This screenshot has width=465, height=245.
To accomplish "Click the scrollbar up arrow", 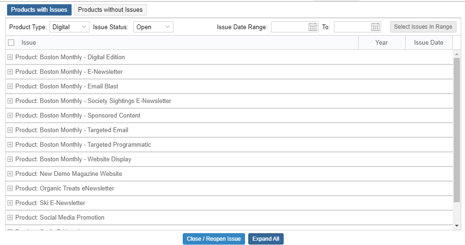I will (457, 54).
